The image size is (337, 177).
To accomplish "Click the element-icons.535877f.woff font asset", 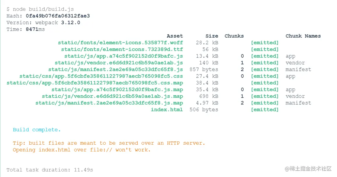I will pos(120,43).
